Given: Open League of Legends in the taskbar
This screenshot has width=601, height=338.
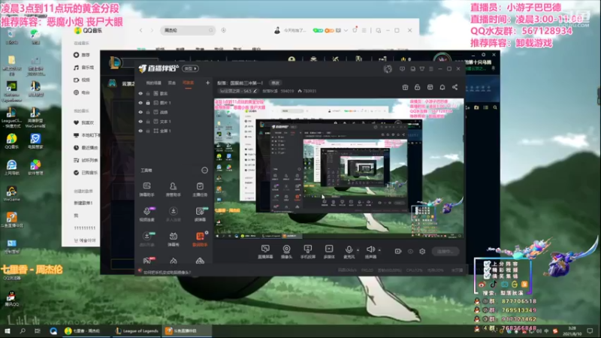Looking at the screenshot, I should (137, 330).
